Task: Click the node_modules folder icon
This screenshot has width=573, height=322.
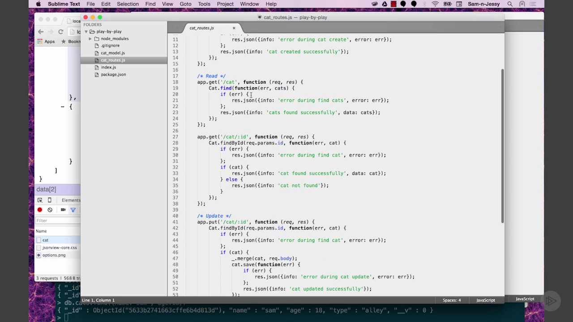Action: tap(97, 39)
